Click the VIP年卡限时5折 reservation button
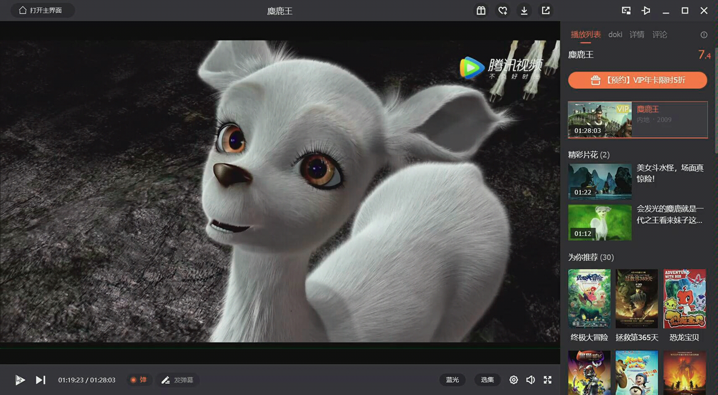Image resolution: width=718 pixels, height=395 pixels. [x=637, y=80]
